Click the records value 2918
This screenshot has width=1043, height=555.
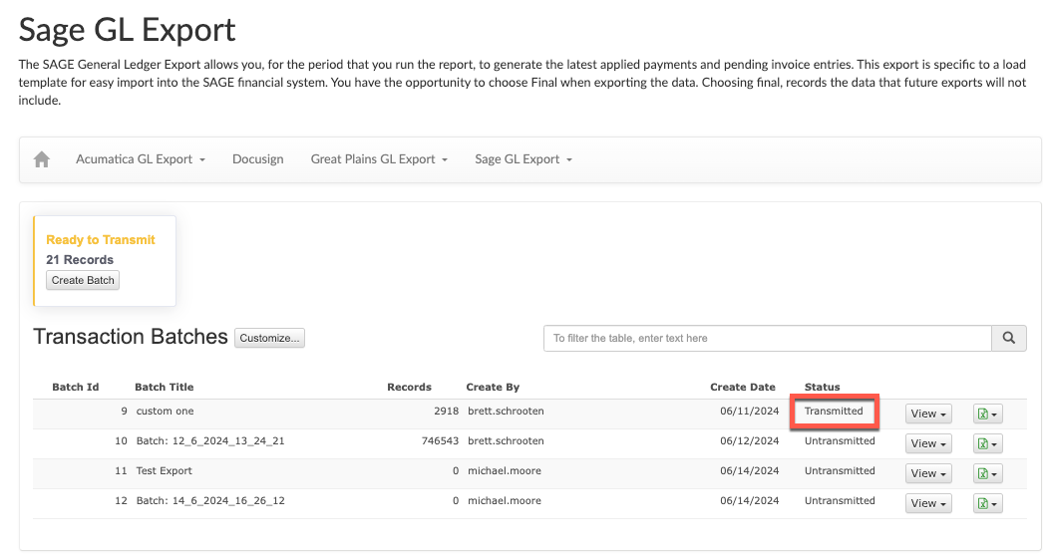(x=447, y=412)
